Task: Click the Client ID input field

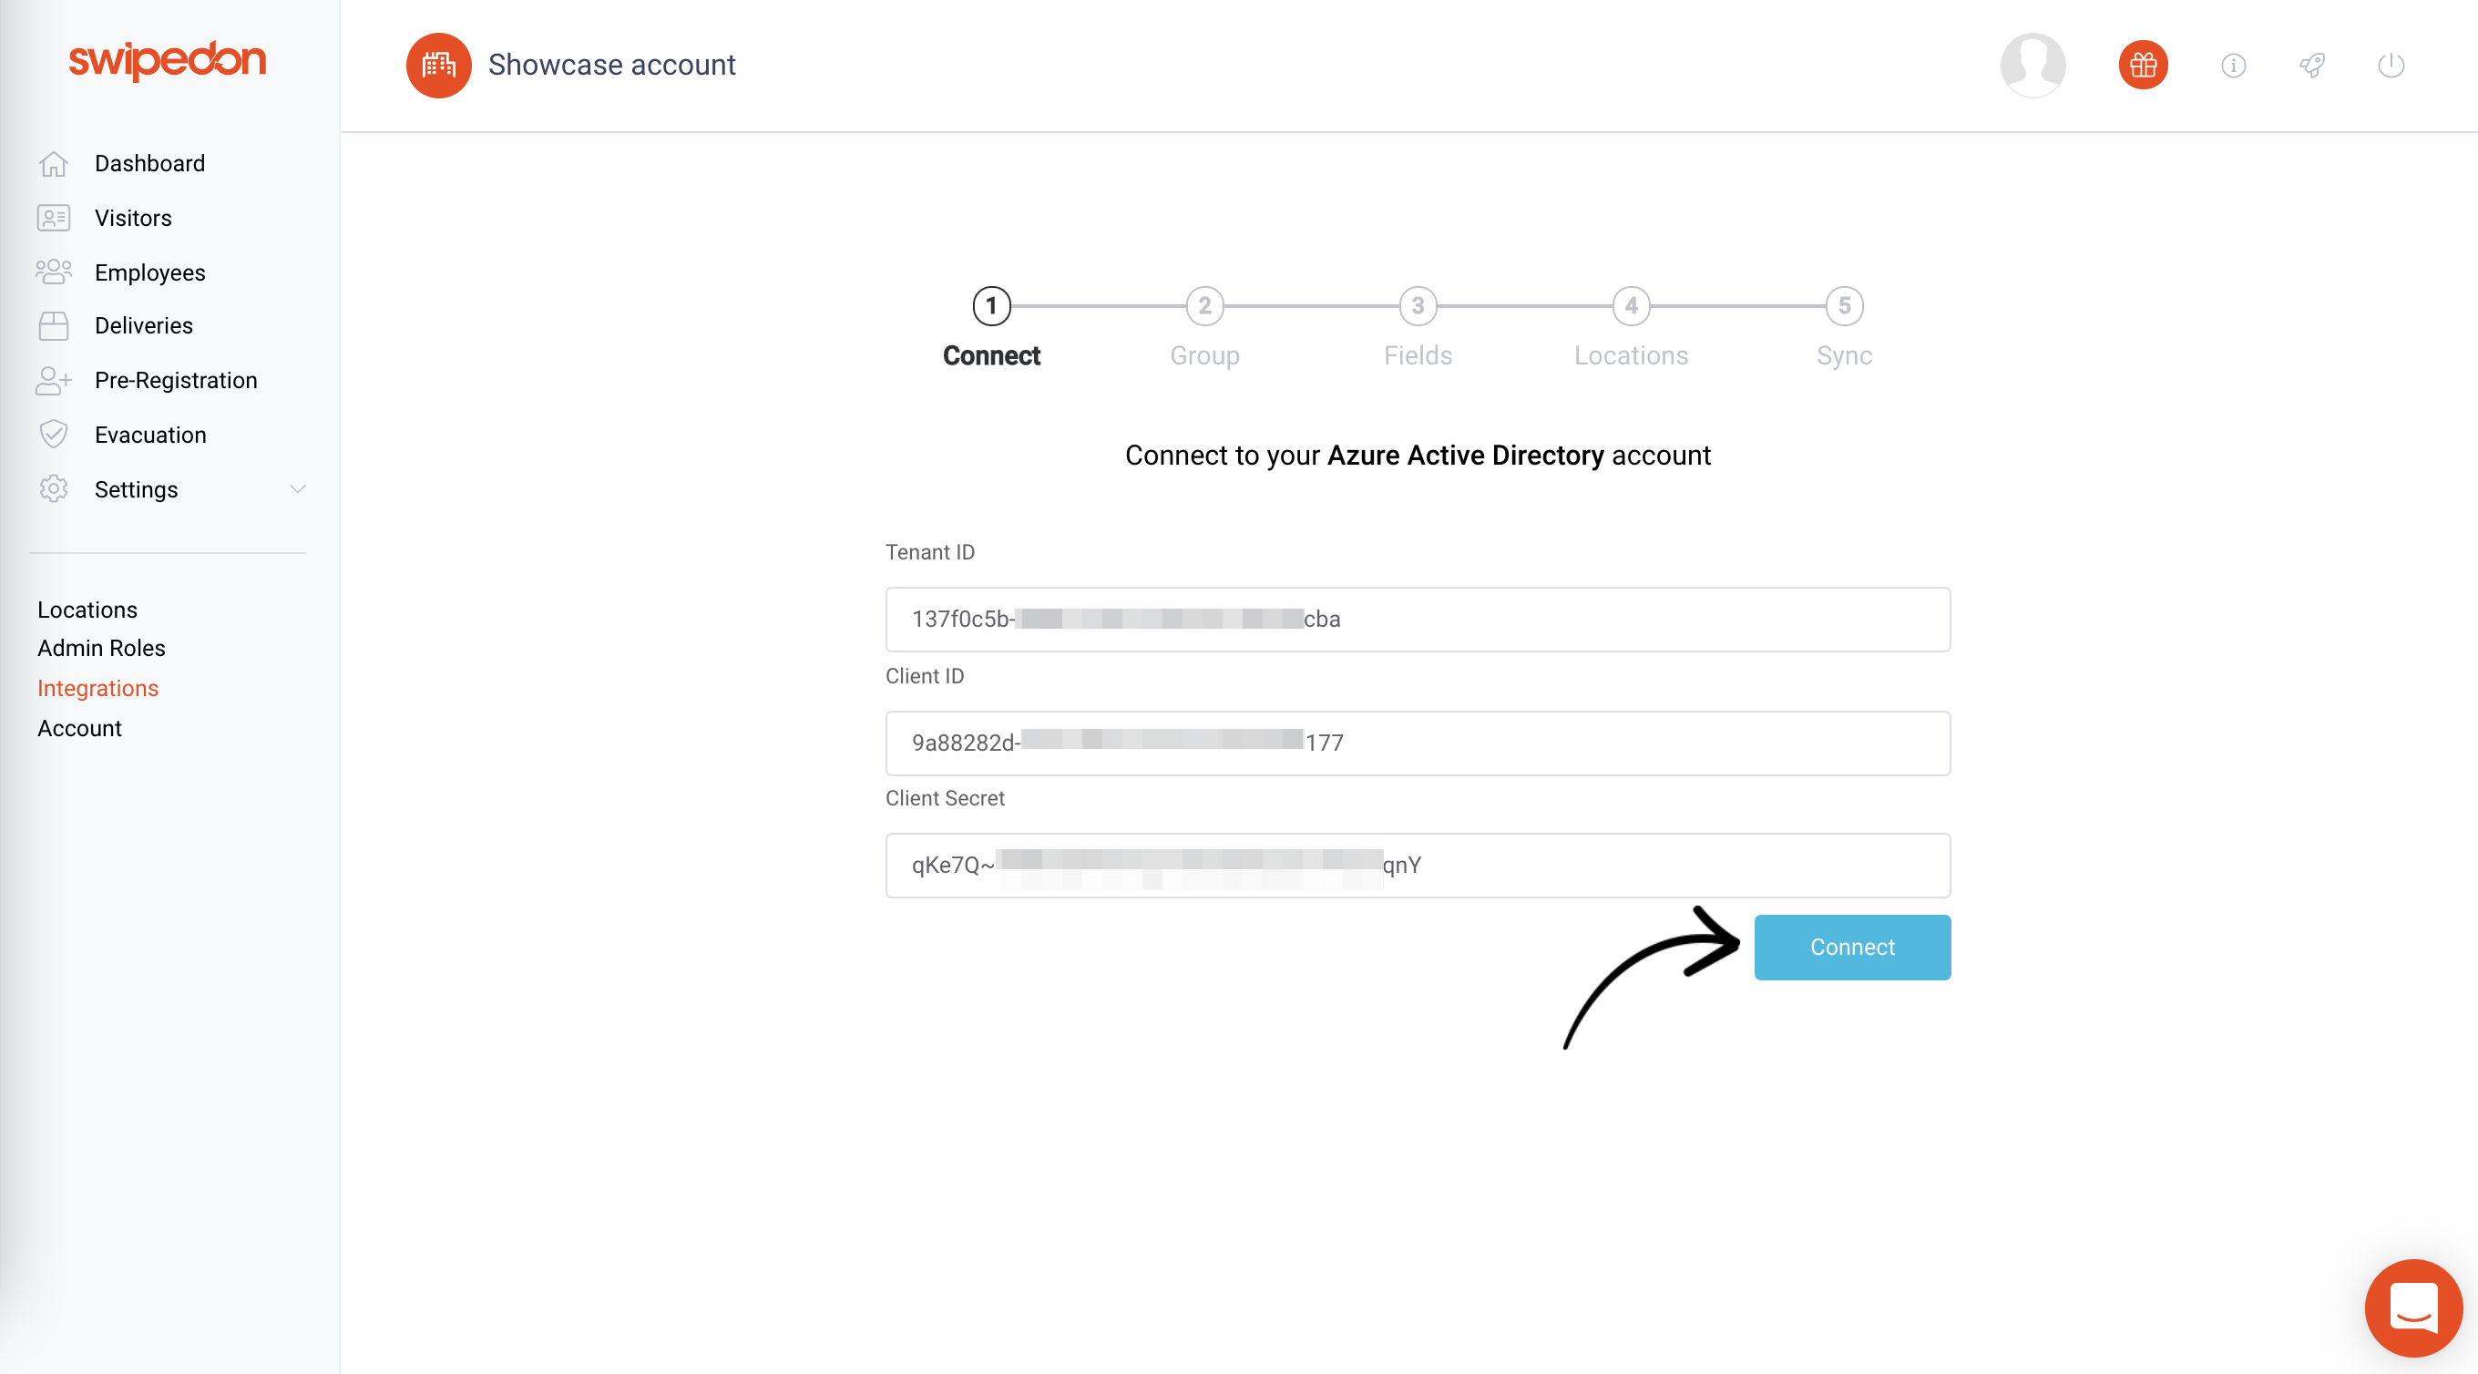Action: pyautogui.click(x=1418, y=743)
